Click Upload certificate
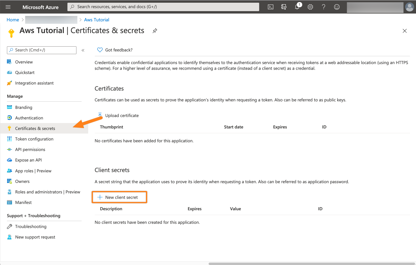This screenshot has height=265, width=416. click(x=119, y=116)
